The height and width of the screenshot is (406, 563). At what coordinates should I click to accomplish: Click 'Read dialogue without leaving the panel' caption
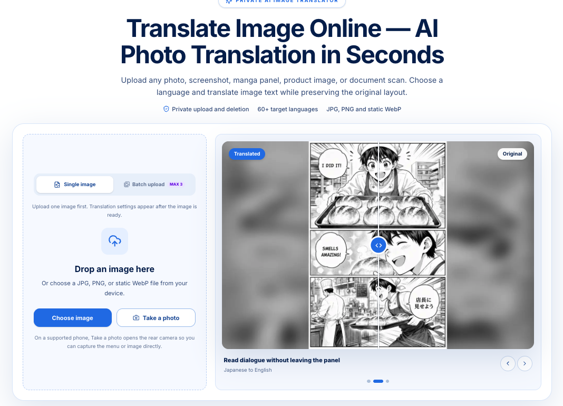(x=282, y=360)
